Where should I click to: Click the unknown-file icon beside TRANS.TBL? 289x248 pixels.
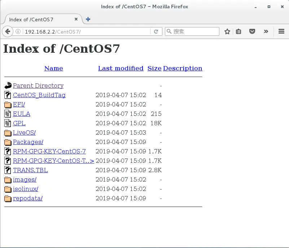8,170
